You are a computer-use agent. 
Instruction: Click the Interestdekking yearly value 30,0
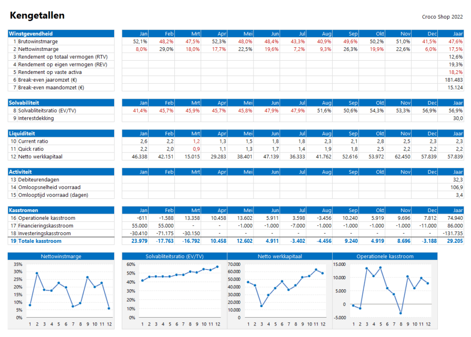457,118
